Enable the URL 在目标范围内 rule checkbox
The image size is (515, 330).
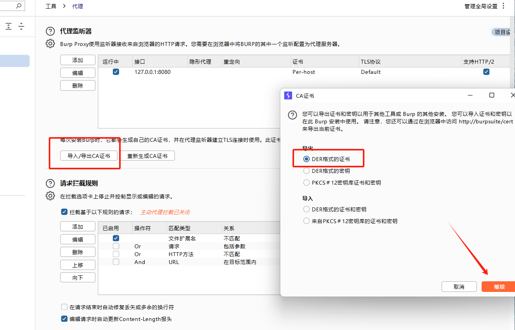[x=116, y=262]
